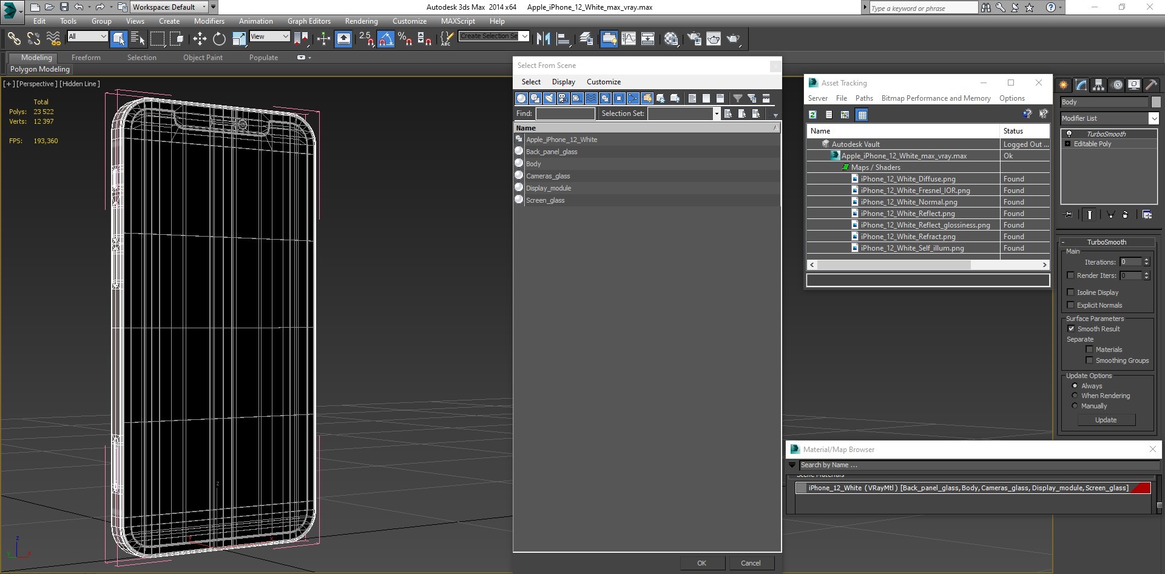Switch to the Motion command panel tab
This screenshot has width=1165, height=574.
[x=1117, y=85]
